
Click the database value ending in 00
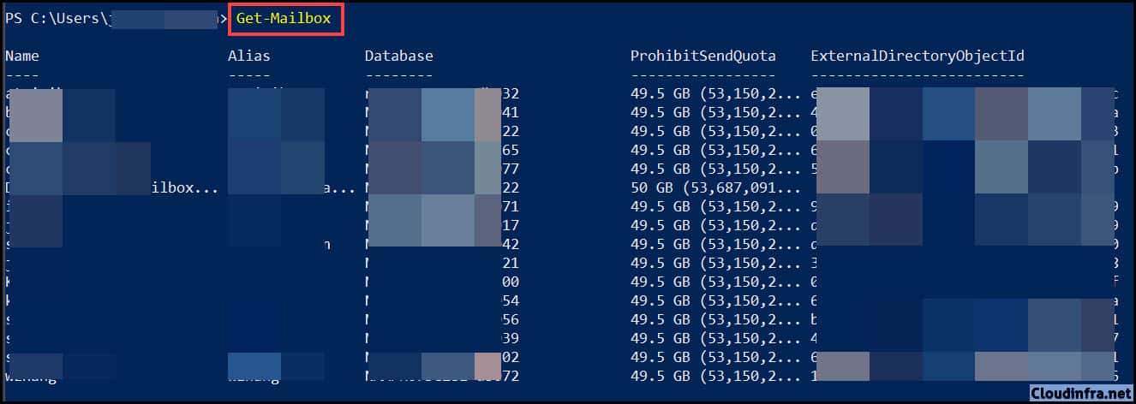(442, 282)
